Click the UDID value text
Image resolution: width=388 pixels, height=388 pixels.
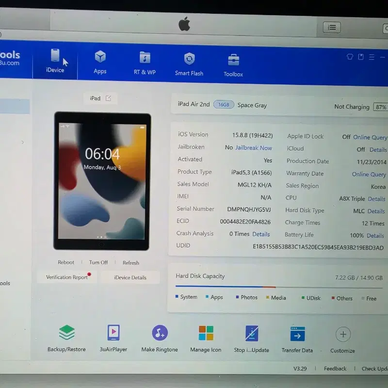point(318,247)
